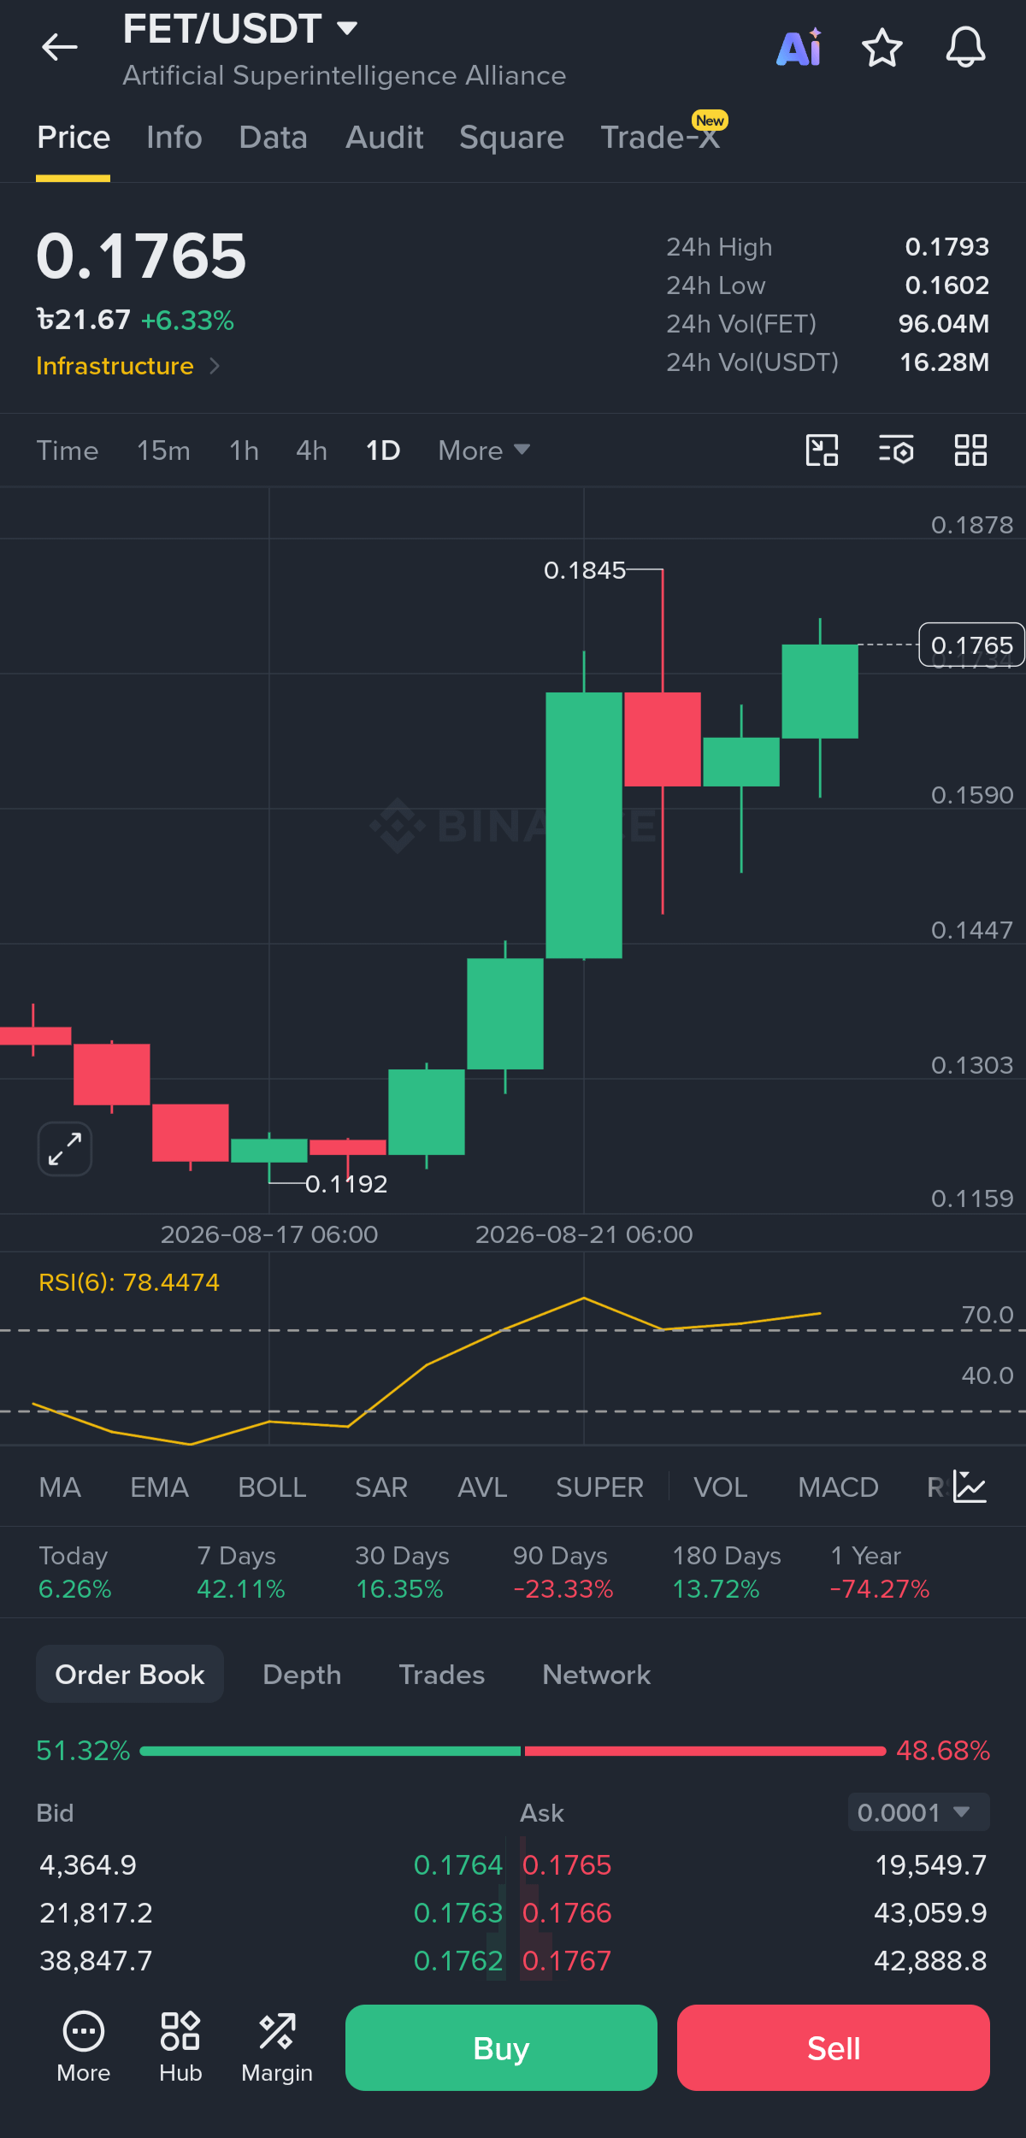
Task: Select the 1h chart interval
Action: coord(245,451)
